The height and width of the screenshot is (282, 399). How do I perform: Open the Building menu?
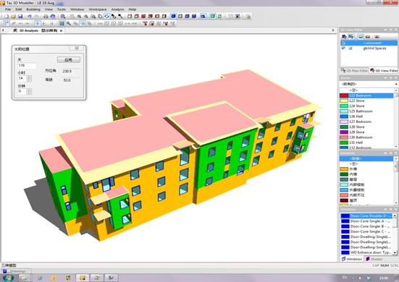pyautogui.click(x=33, y=9)
